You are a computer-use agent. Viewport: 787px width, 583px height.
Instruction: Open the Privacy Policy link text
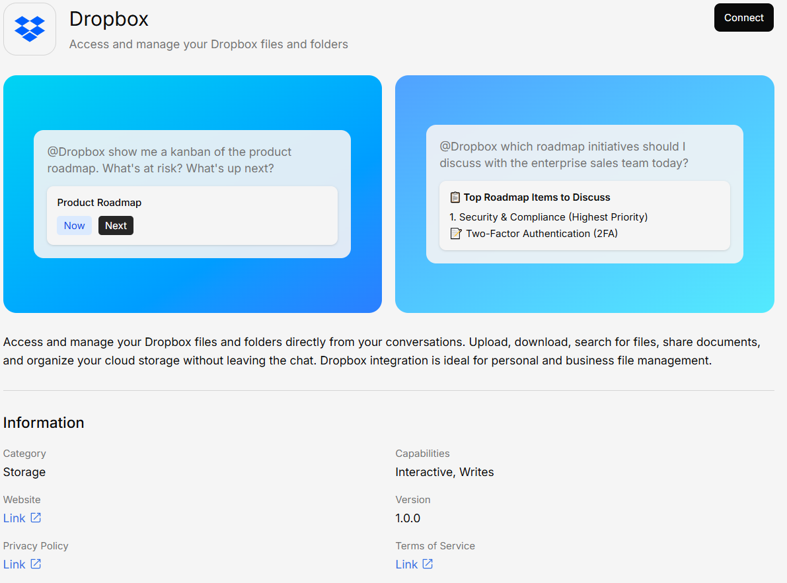click(15, 565)
